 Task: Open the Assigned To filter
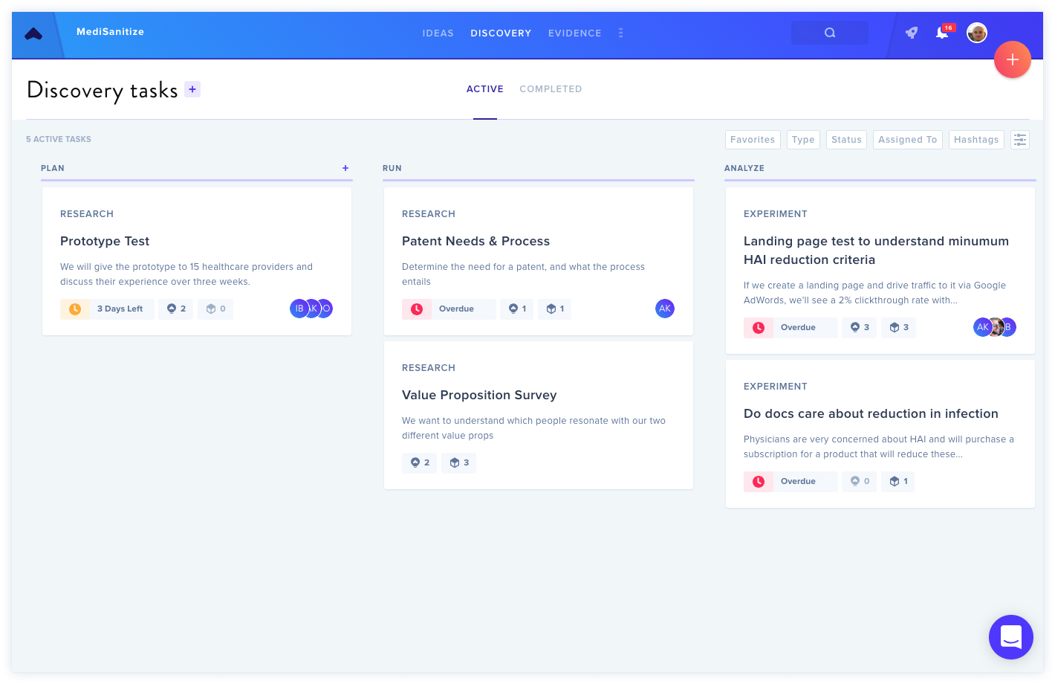point(908,140)
